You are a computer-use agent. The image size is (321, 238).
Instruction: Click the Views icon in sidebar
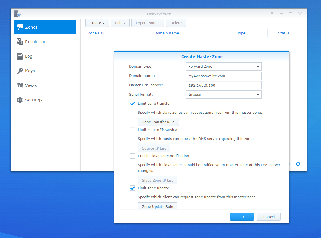(20, 85)
